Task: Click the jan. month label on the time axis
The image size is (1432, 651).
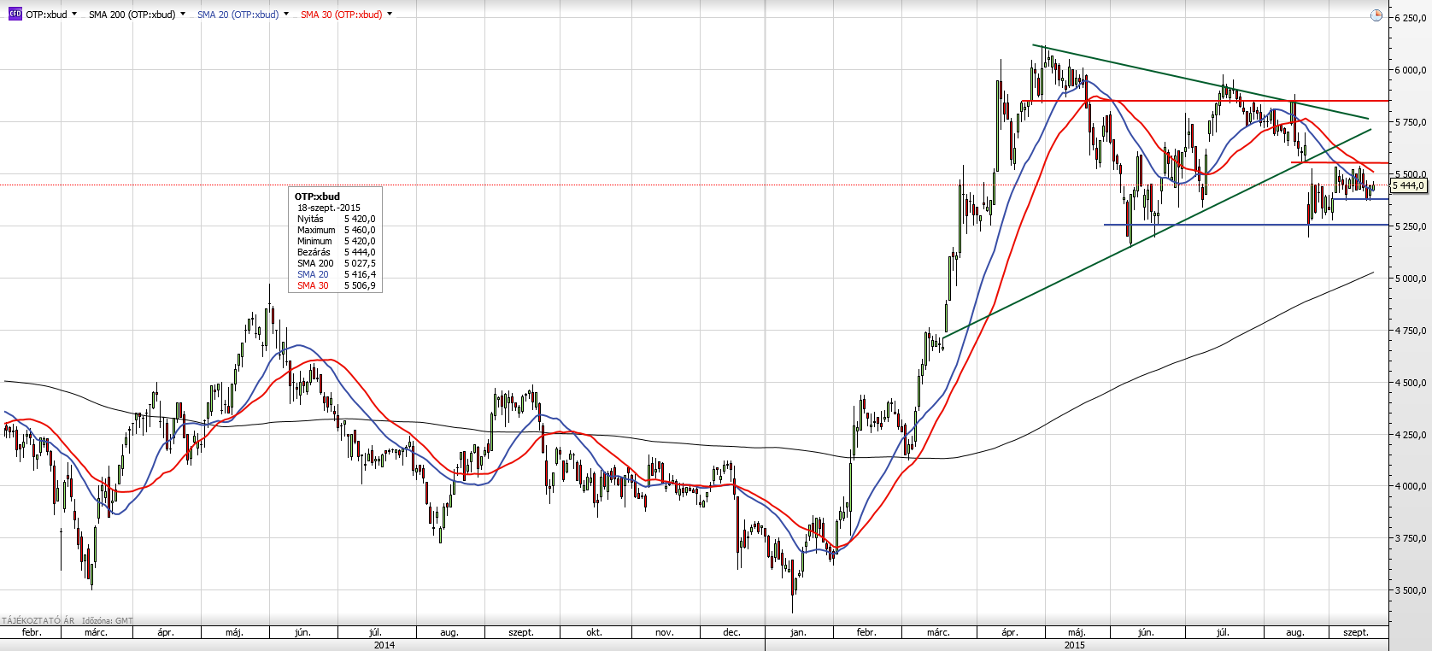Action: coord(797,632)
